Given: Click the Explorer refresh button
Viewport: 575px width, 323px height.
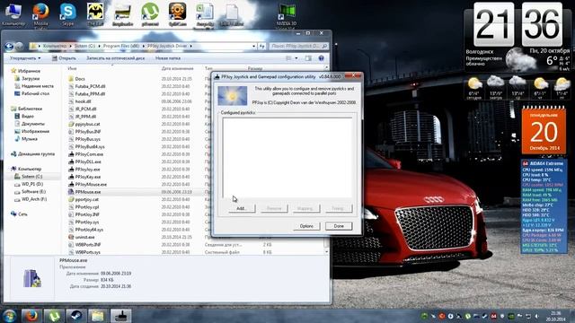Looking at the screenshot, I should [x=262, y=46].
